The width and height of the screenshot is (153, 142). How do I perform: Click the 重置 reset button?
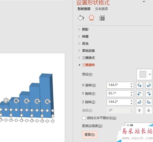[x=90, y=135]
